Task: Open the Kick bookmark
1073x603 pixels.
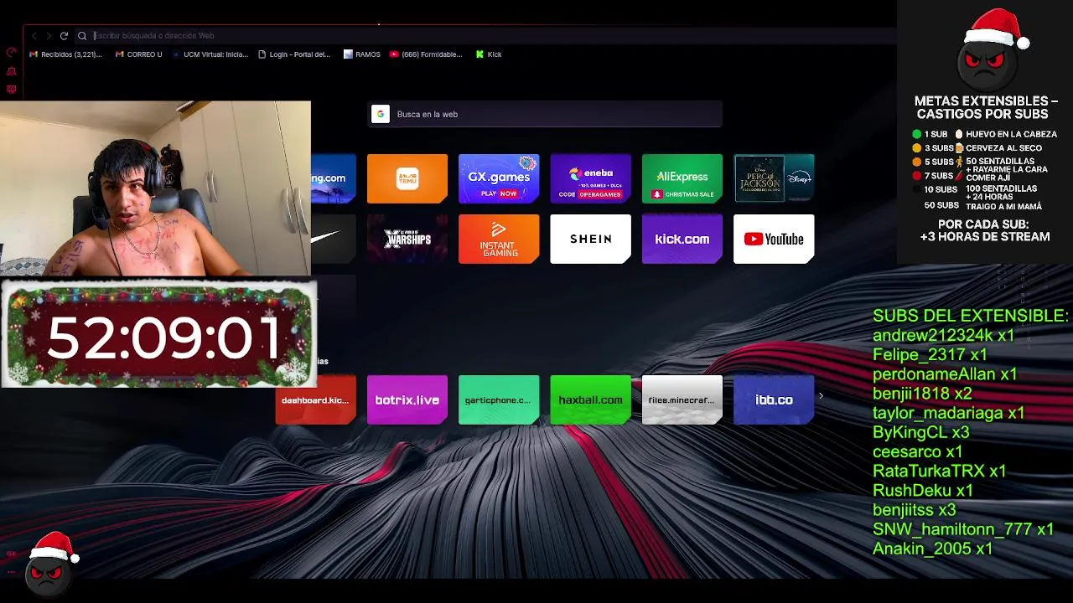Action: [x=489, y=54]
